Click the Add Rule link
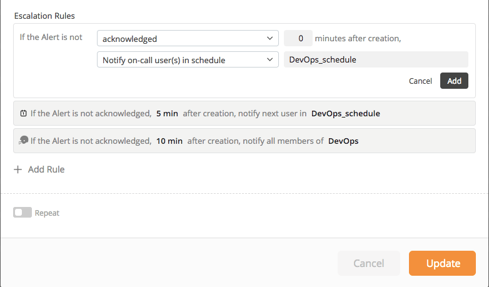 [46, 169]
